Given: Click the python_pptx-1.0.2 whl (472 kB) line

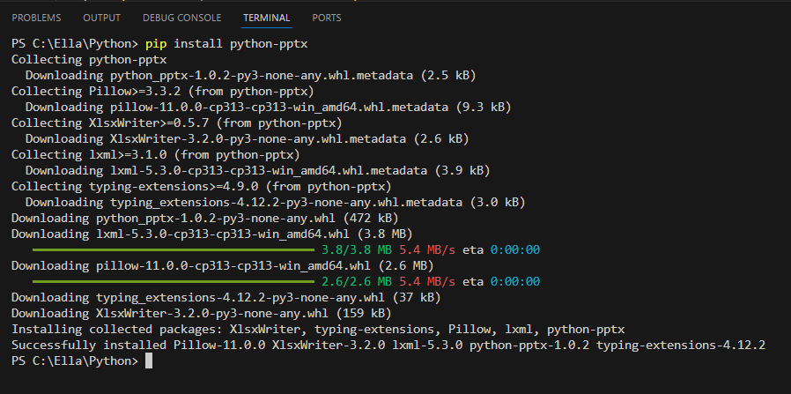Looking at the screenshot, I should click(205, 219).
